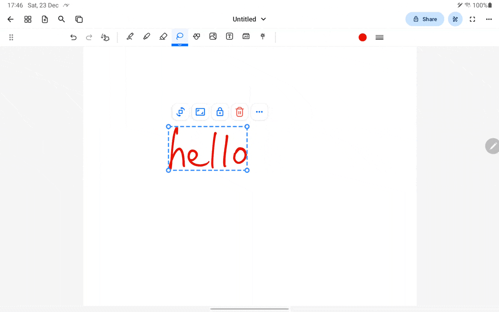This screenshot has height=312, width=499.
Task: Toggle the pen editing mode button
Action: point(455,19)
